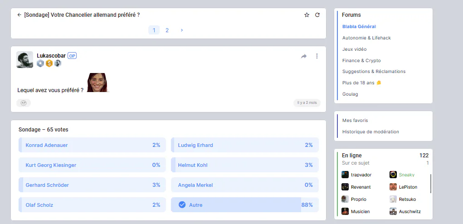Click the topic title Votre Chancelier allemand préféré
The width and height of the screenshot is (463, 224).
82,15
